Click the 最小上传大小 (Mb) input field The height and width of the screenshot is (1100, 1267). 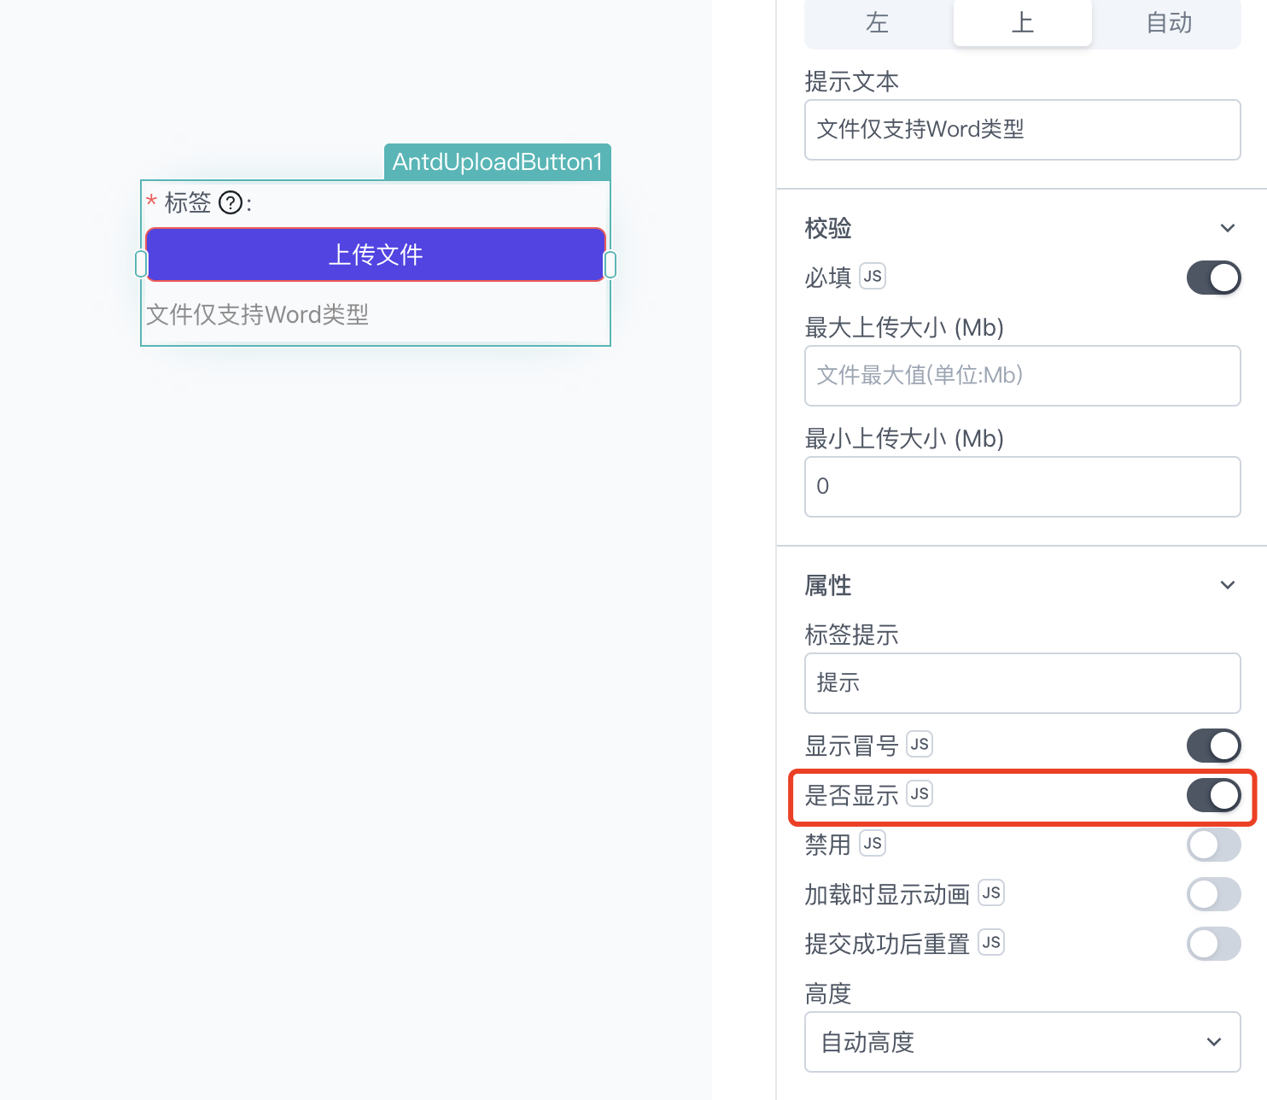(1023, 487)
